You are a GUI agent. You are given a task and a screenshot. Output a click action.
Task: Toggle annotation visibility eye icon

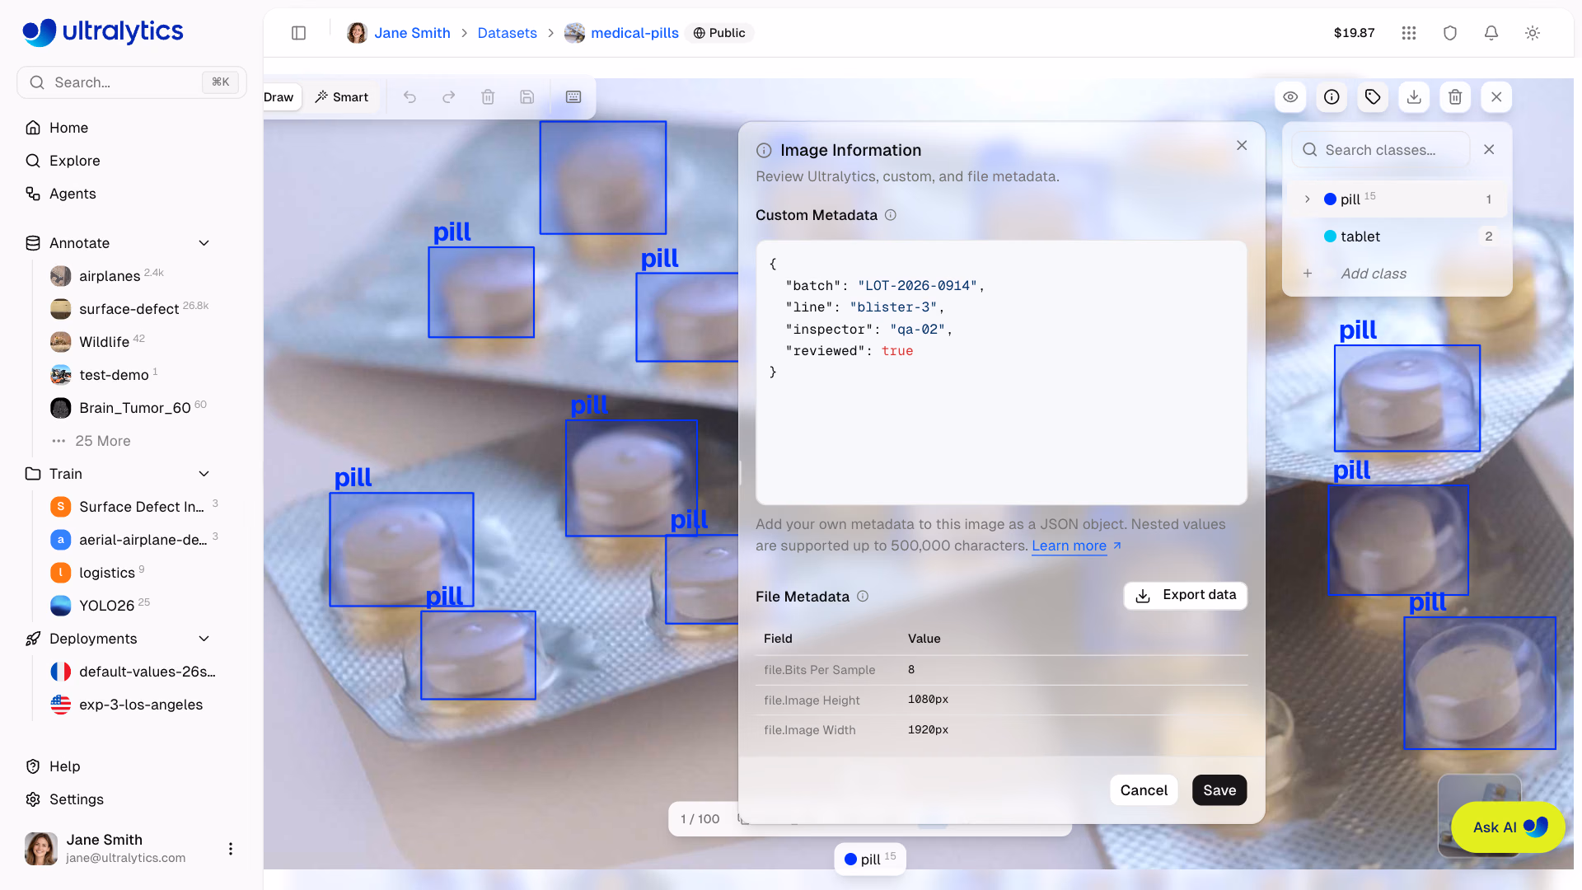click(x=1290, y=97)
